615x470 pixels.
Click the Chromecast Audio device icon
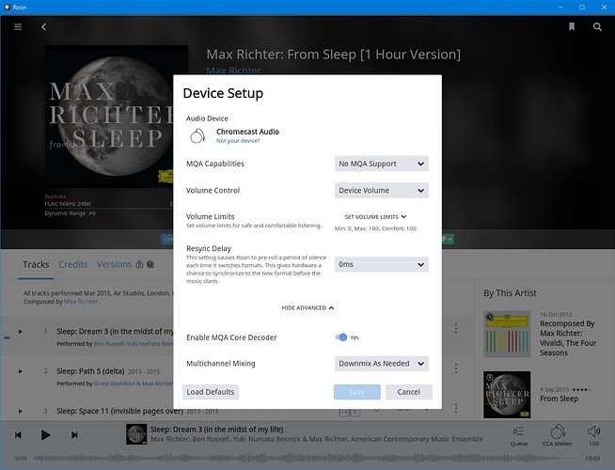coord(197,136)
